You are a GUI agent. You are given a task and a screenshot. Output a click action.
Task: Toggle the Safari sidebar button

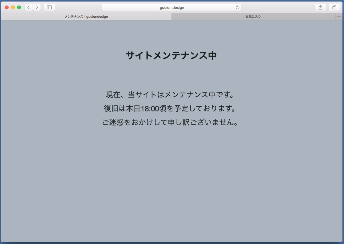[49, 7]
